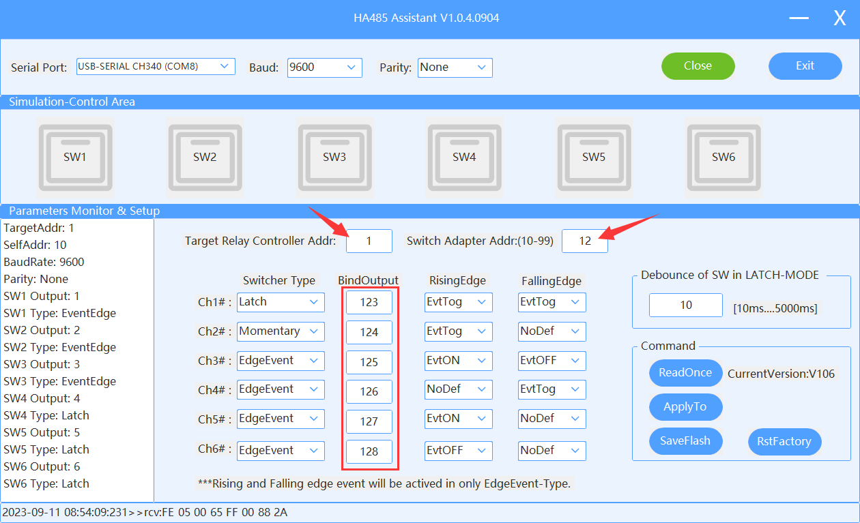Image resolution: width=860 pixels, height=523 pixels.
Task: Open Ch1 Switcher Type dropdown
Action: [280, 302]
